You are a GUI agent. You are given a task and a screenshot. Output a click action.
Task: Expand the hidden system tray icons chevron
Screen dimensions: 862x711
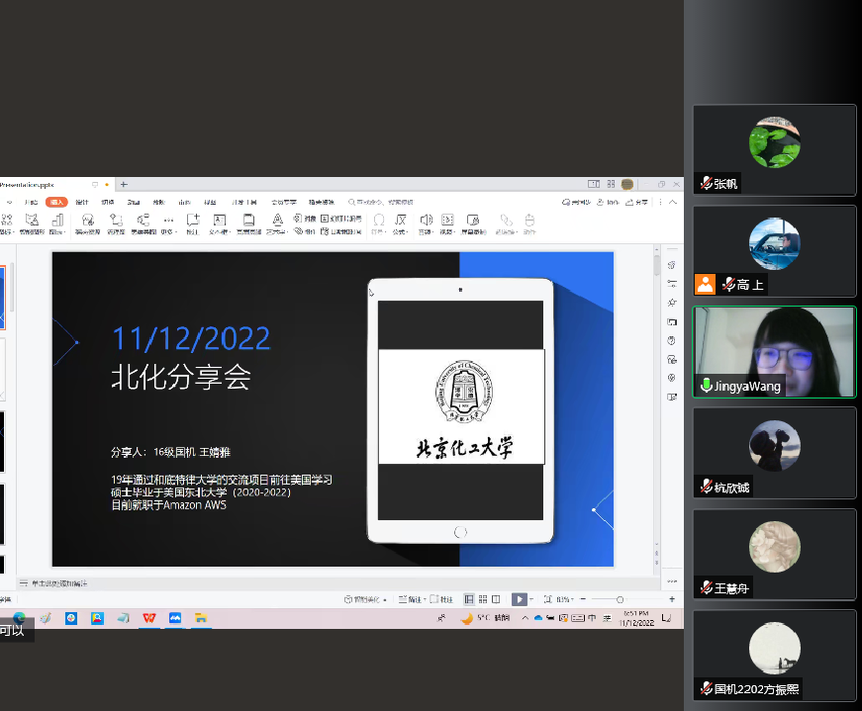(x=525, y=618)
